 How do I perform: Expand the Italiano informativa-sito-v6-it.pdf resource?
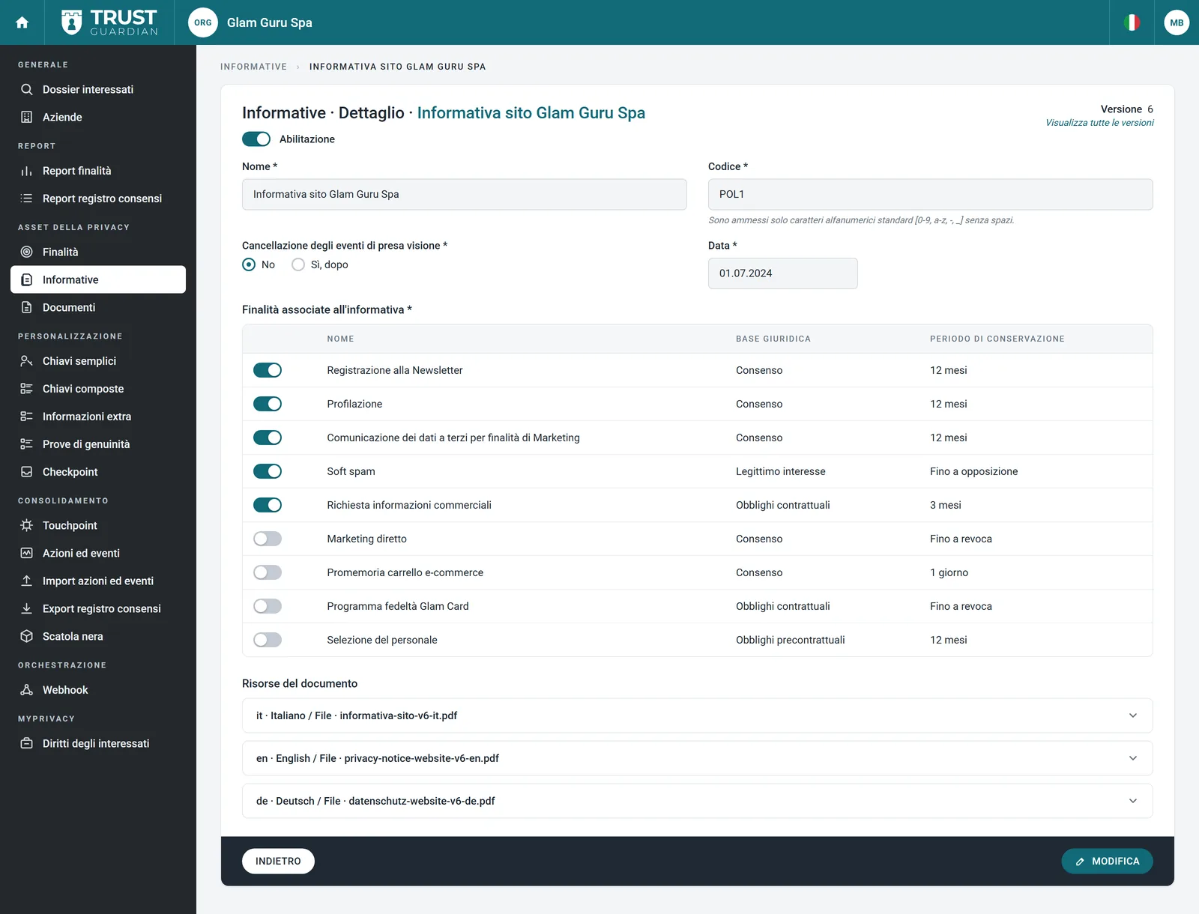(697, 715)
